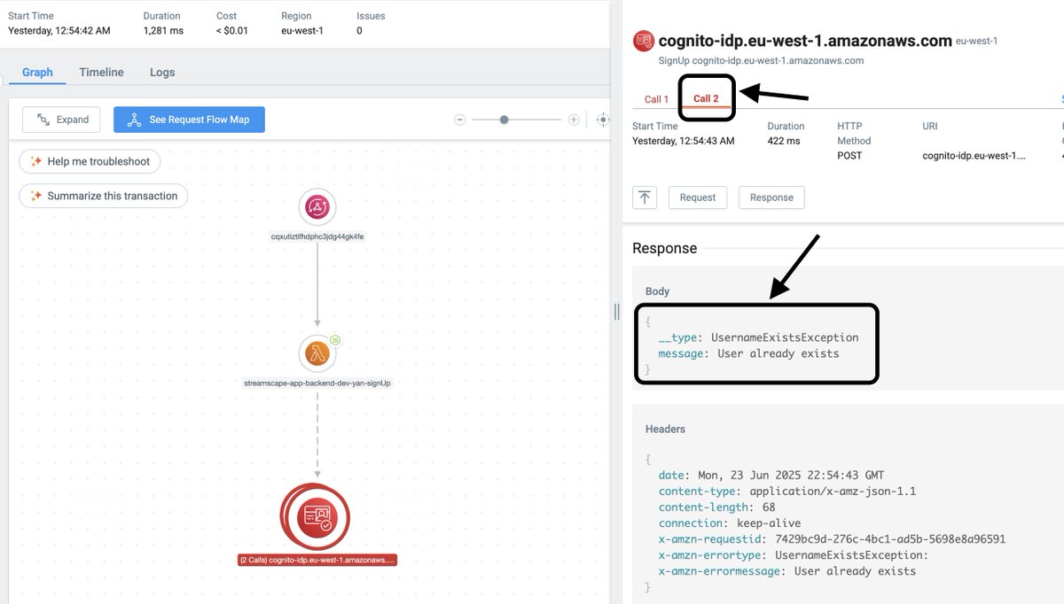Screen dimensions: 1064x604
Task: Click the panel divider collapse handle
Action: (617, 311)
